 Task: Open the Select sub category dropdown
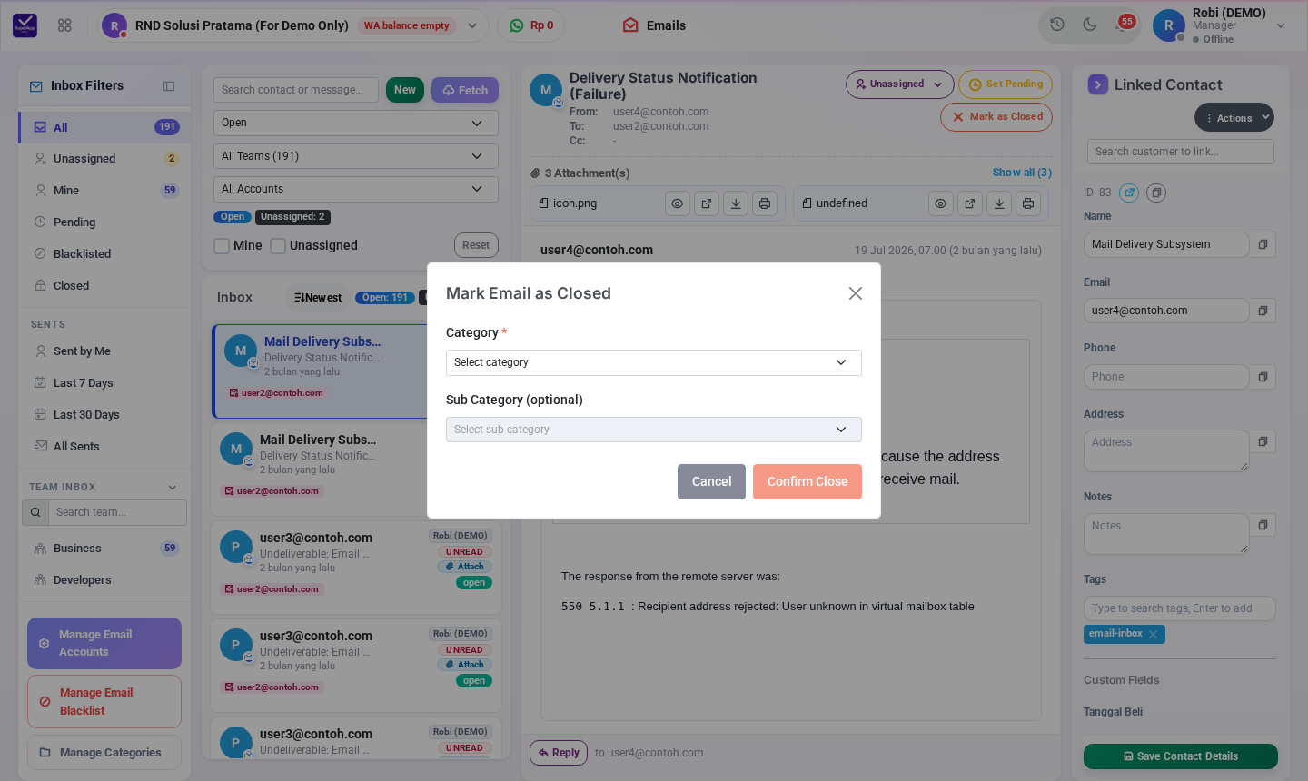(654, 430)
